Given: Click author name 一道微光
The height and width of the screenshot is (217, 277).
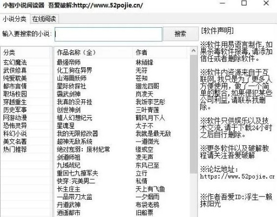Looking at the screenshot, I should 148,142.
